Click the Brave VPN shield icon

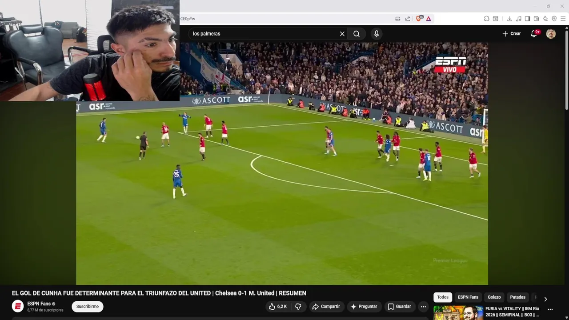pyautogui.click(x=554, y=19)
